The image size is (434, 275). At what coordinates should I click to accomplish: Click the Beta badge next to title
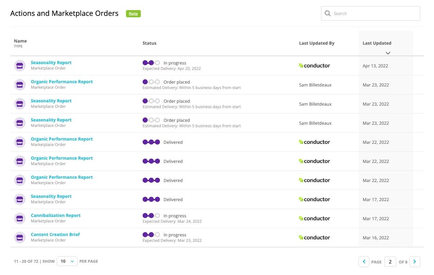[x=133, y=14]
